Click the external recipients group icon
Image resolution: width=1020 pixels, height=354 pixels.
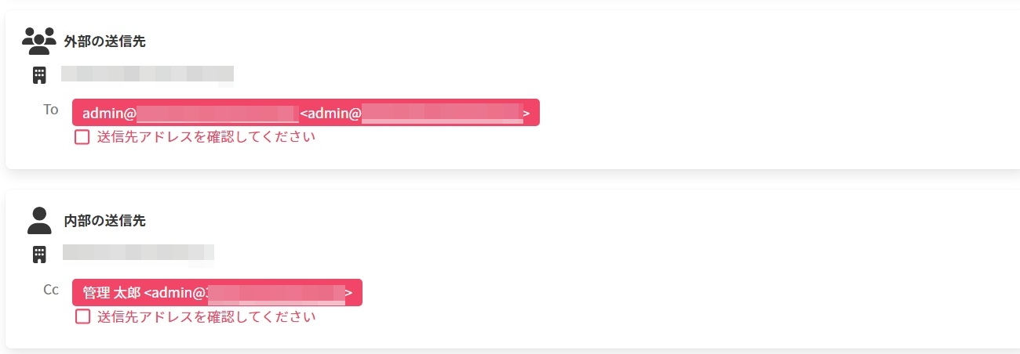click(x=39, y=41)
